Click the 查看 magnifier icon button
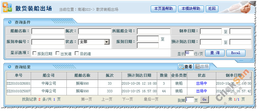259x111 pixels. (185, 67)
